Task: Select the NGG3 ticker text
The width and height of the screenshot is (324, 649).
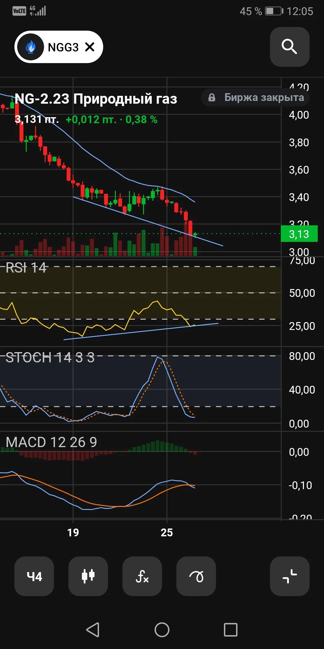Action: 63,47
